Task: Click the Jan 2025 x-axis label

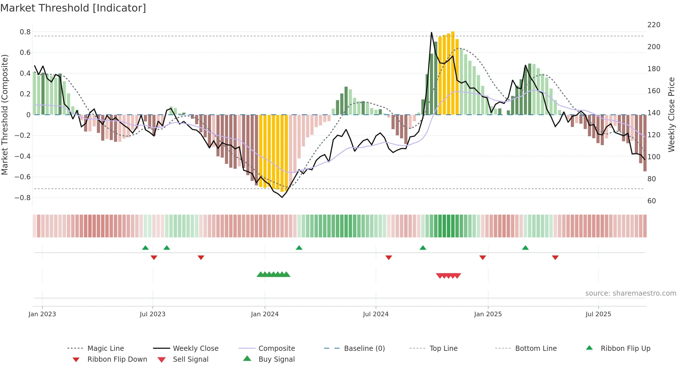Action: pyautogui.click(x=488, y=314)
